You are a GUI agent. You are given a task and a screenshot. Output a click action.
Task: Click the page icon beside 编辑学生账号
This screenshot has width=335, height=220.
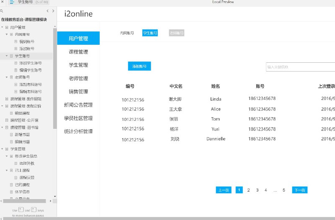(15, 70)
